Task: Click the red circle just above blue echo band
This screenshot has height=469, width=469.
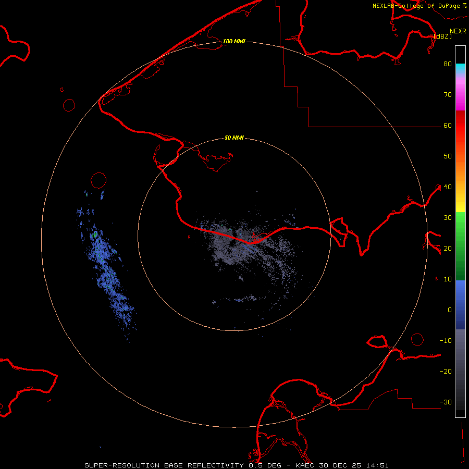Action: point(98,180)
